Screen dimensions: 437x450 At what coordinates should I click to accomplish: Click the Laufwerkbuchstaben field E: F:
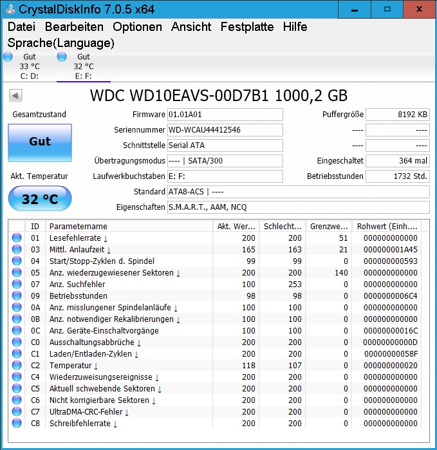coord(225,176)
